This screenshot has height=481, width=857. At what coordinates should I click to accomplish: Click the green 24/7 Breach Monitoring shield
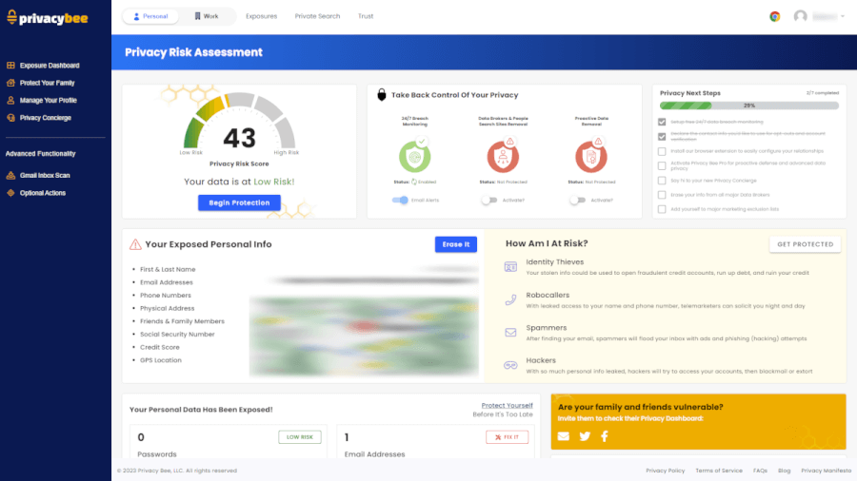point(415,157)
